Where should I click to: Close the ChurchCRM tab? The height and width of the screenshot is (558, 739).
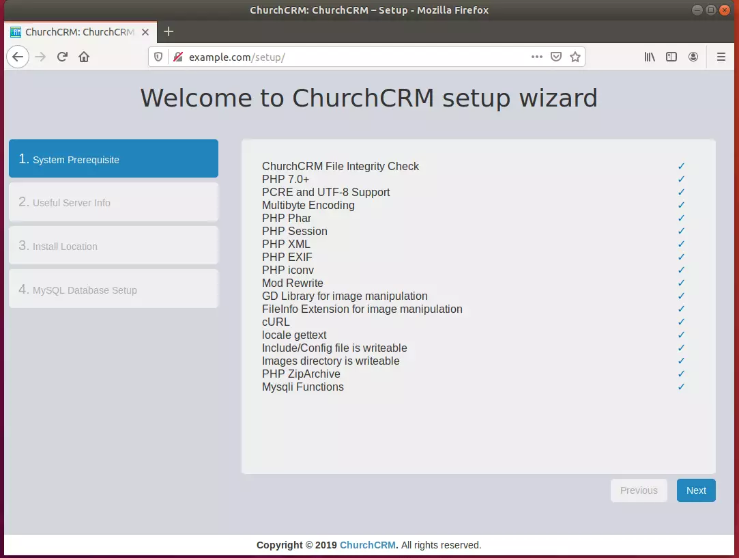(145, 32)
